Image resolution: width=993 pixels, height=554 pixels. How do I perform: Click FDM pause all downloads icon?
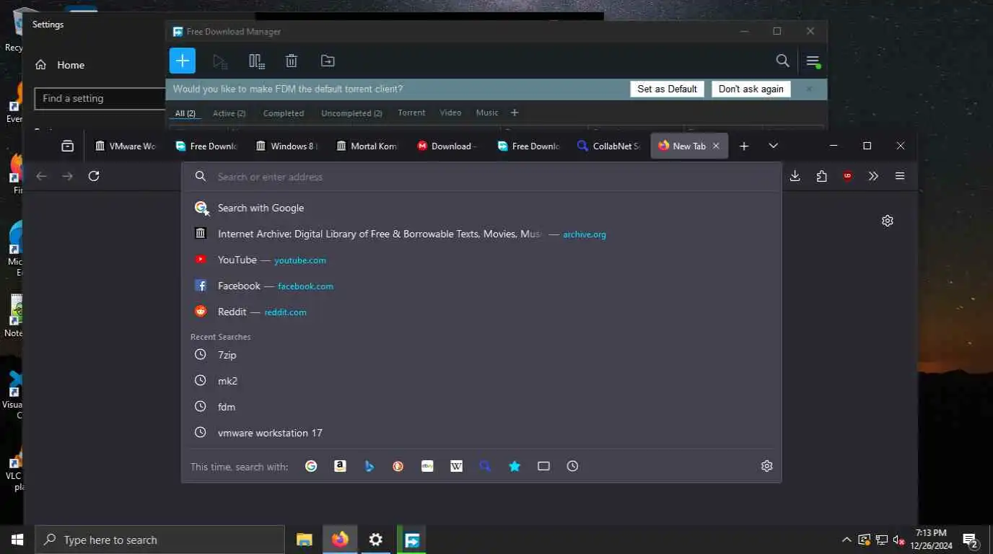pos(256,61)
